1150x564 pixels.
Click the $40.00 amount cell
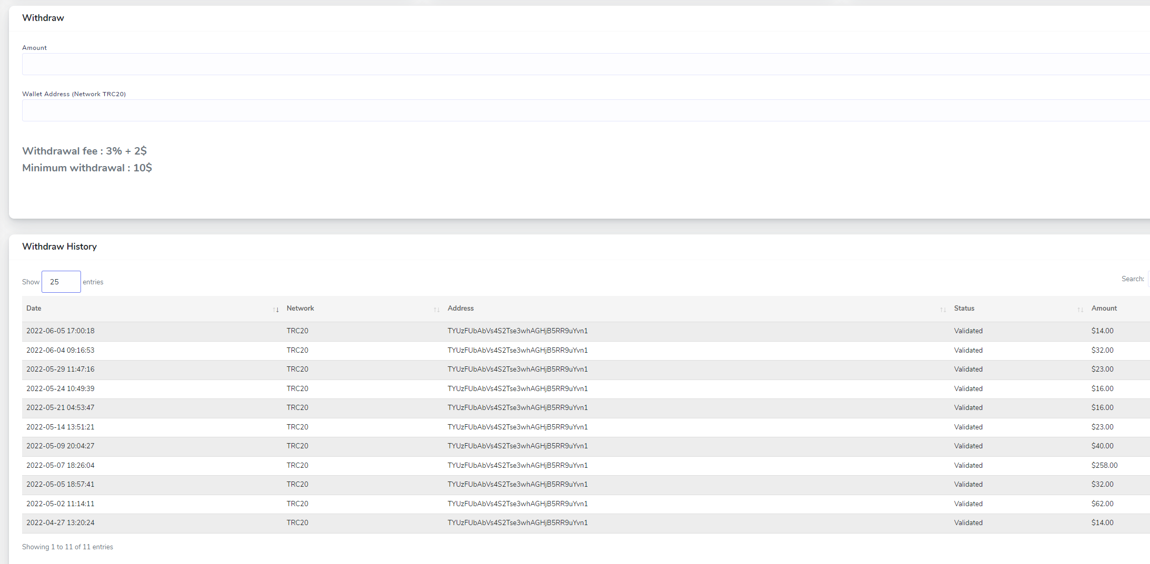click(1102, 446)
